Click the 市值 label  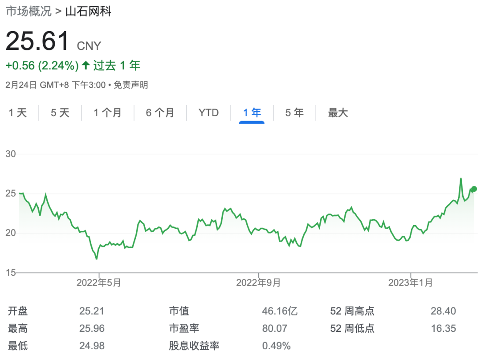pyautogui.click(x=179, y=311)
